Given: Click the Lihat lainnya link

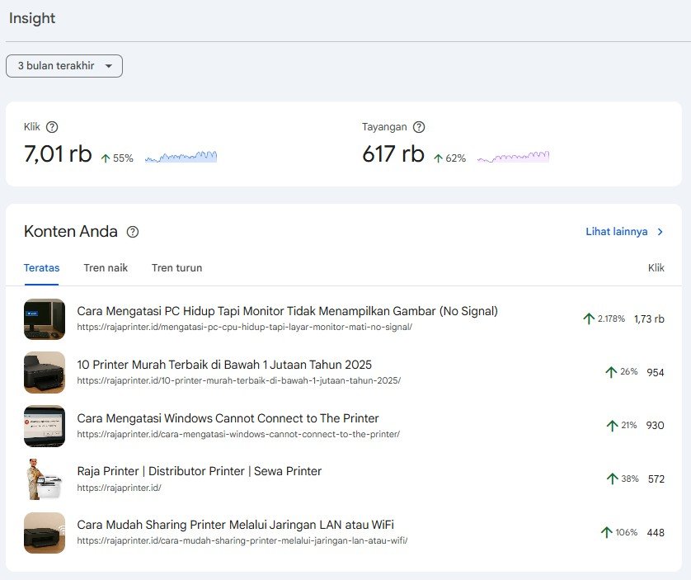Looking at the screenshot, I should pos(616,233).
